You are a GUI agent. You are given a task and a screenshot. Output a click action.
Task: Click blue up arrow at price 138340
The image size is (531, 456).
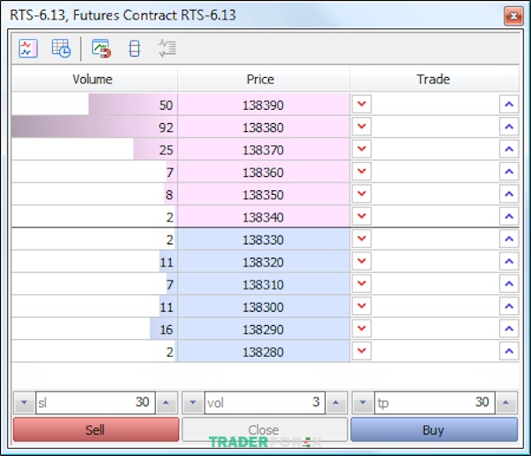coord(509,216)
